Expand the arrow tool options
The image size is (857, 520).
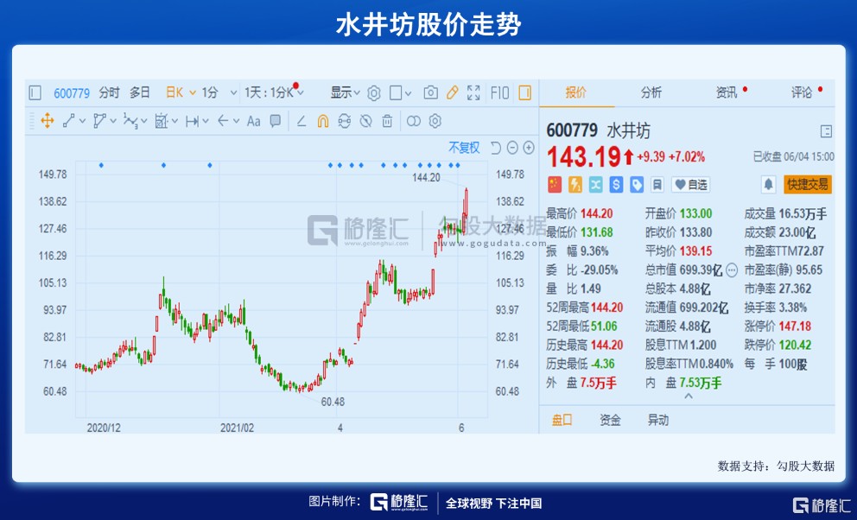click(x=236, y=121)
